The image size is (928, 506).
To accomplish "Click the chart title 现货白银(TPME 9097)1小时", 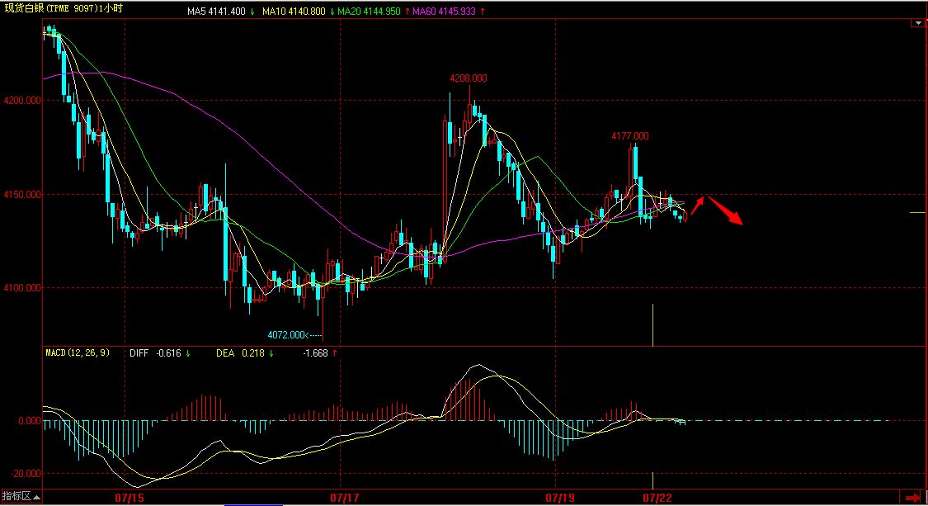I will pyautogui.click(x=64, y=8).
